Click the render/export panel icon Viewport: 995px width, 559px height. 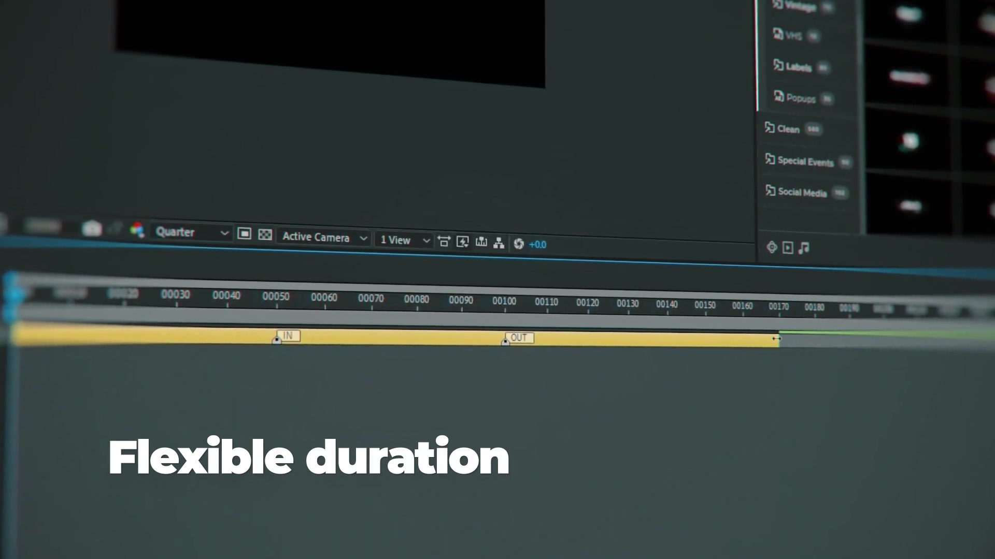[x=787, y=248]
